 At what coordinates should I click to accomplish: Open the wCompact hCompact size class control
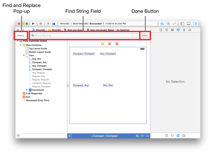104,136
